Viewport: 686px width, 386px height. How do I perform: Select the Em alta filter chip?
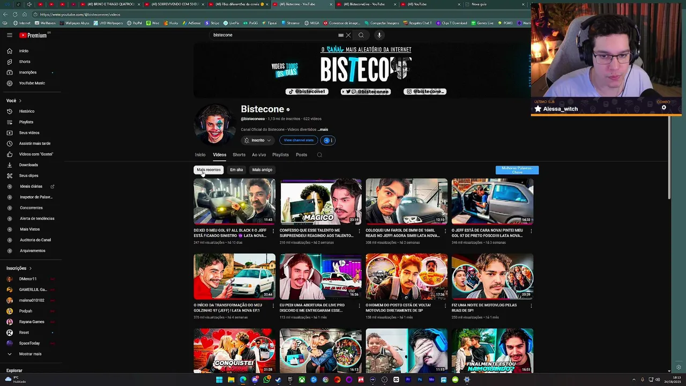pos(236,170)
